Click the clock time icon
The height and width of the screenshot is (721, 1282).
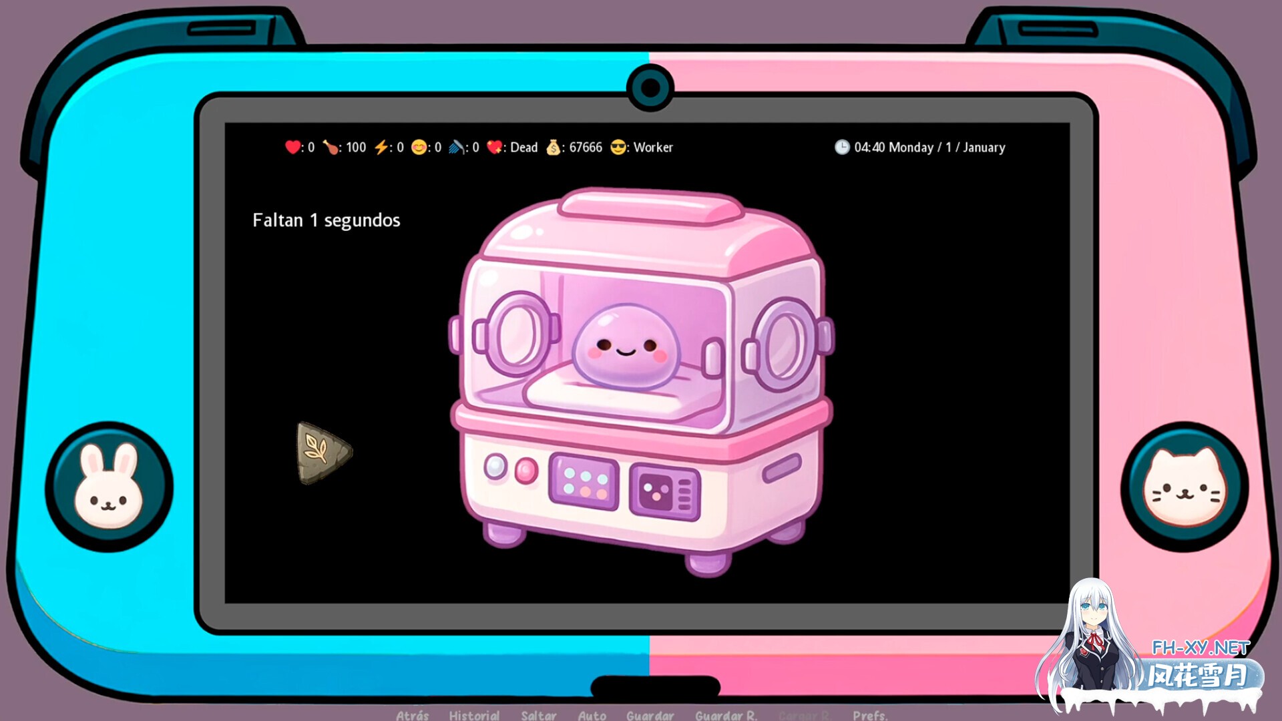[842, 147]
